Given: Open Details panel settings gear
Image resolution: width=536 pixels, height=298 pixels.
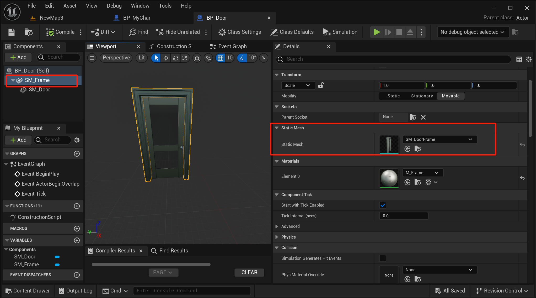Looking at the screenshot, I should pos(529,59).
